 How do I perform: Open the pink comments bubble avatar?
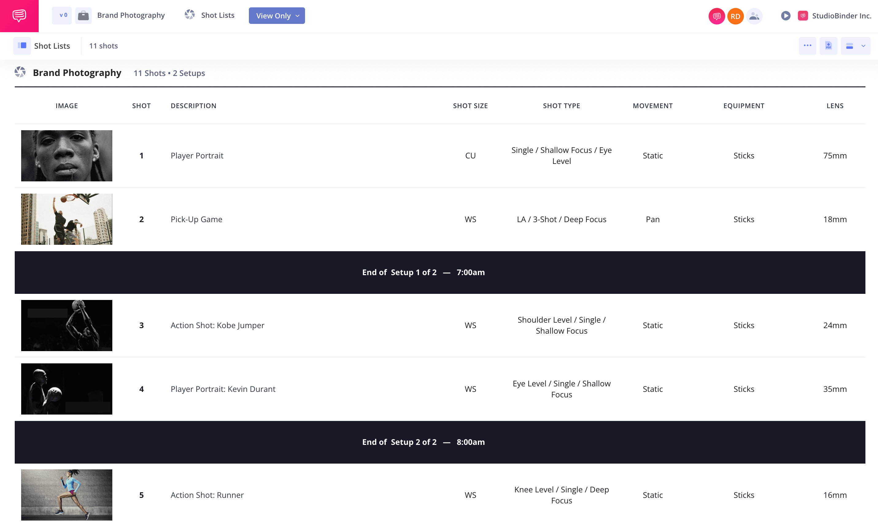click(x=716, y=16)
